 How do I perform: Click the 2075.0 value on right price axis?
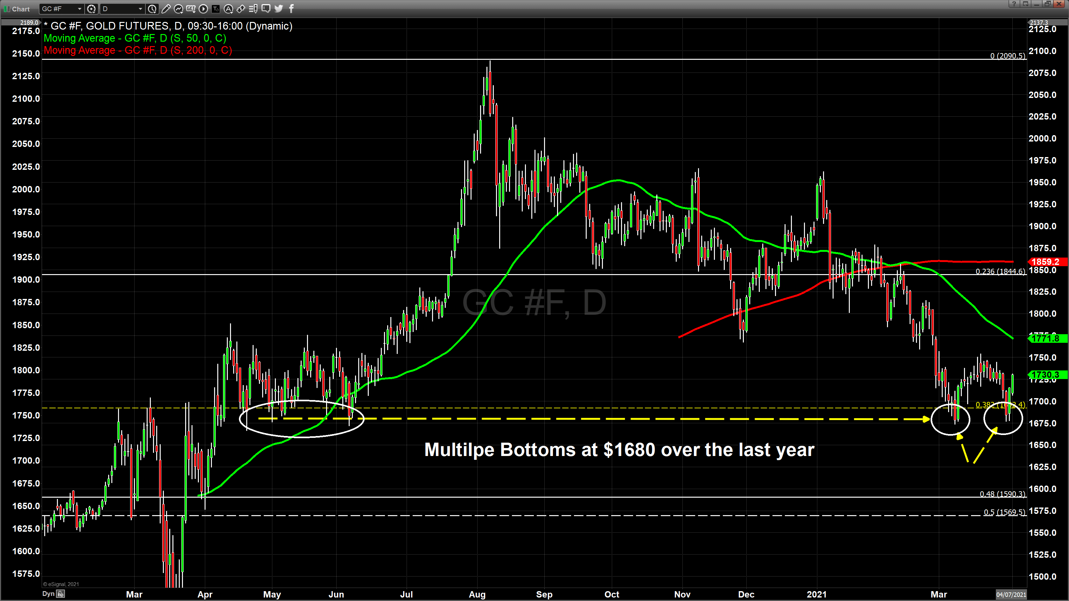1043,73
